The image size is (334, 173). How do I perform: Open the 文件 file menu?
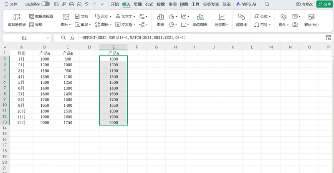[11, 4]
